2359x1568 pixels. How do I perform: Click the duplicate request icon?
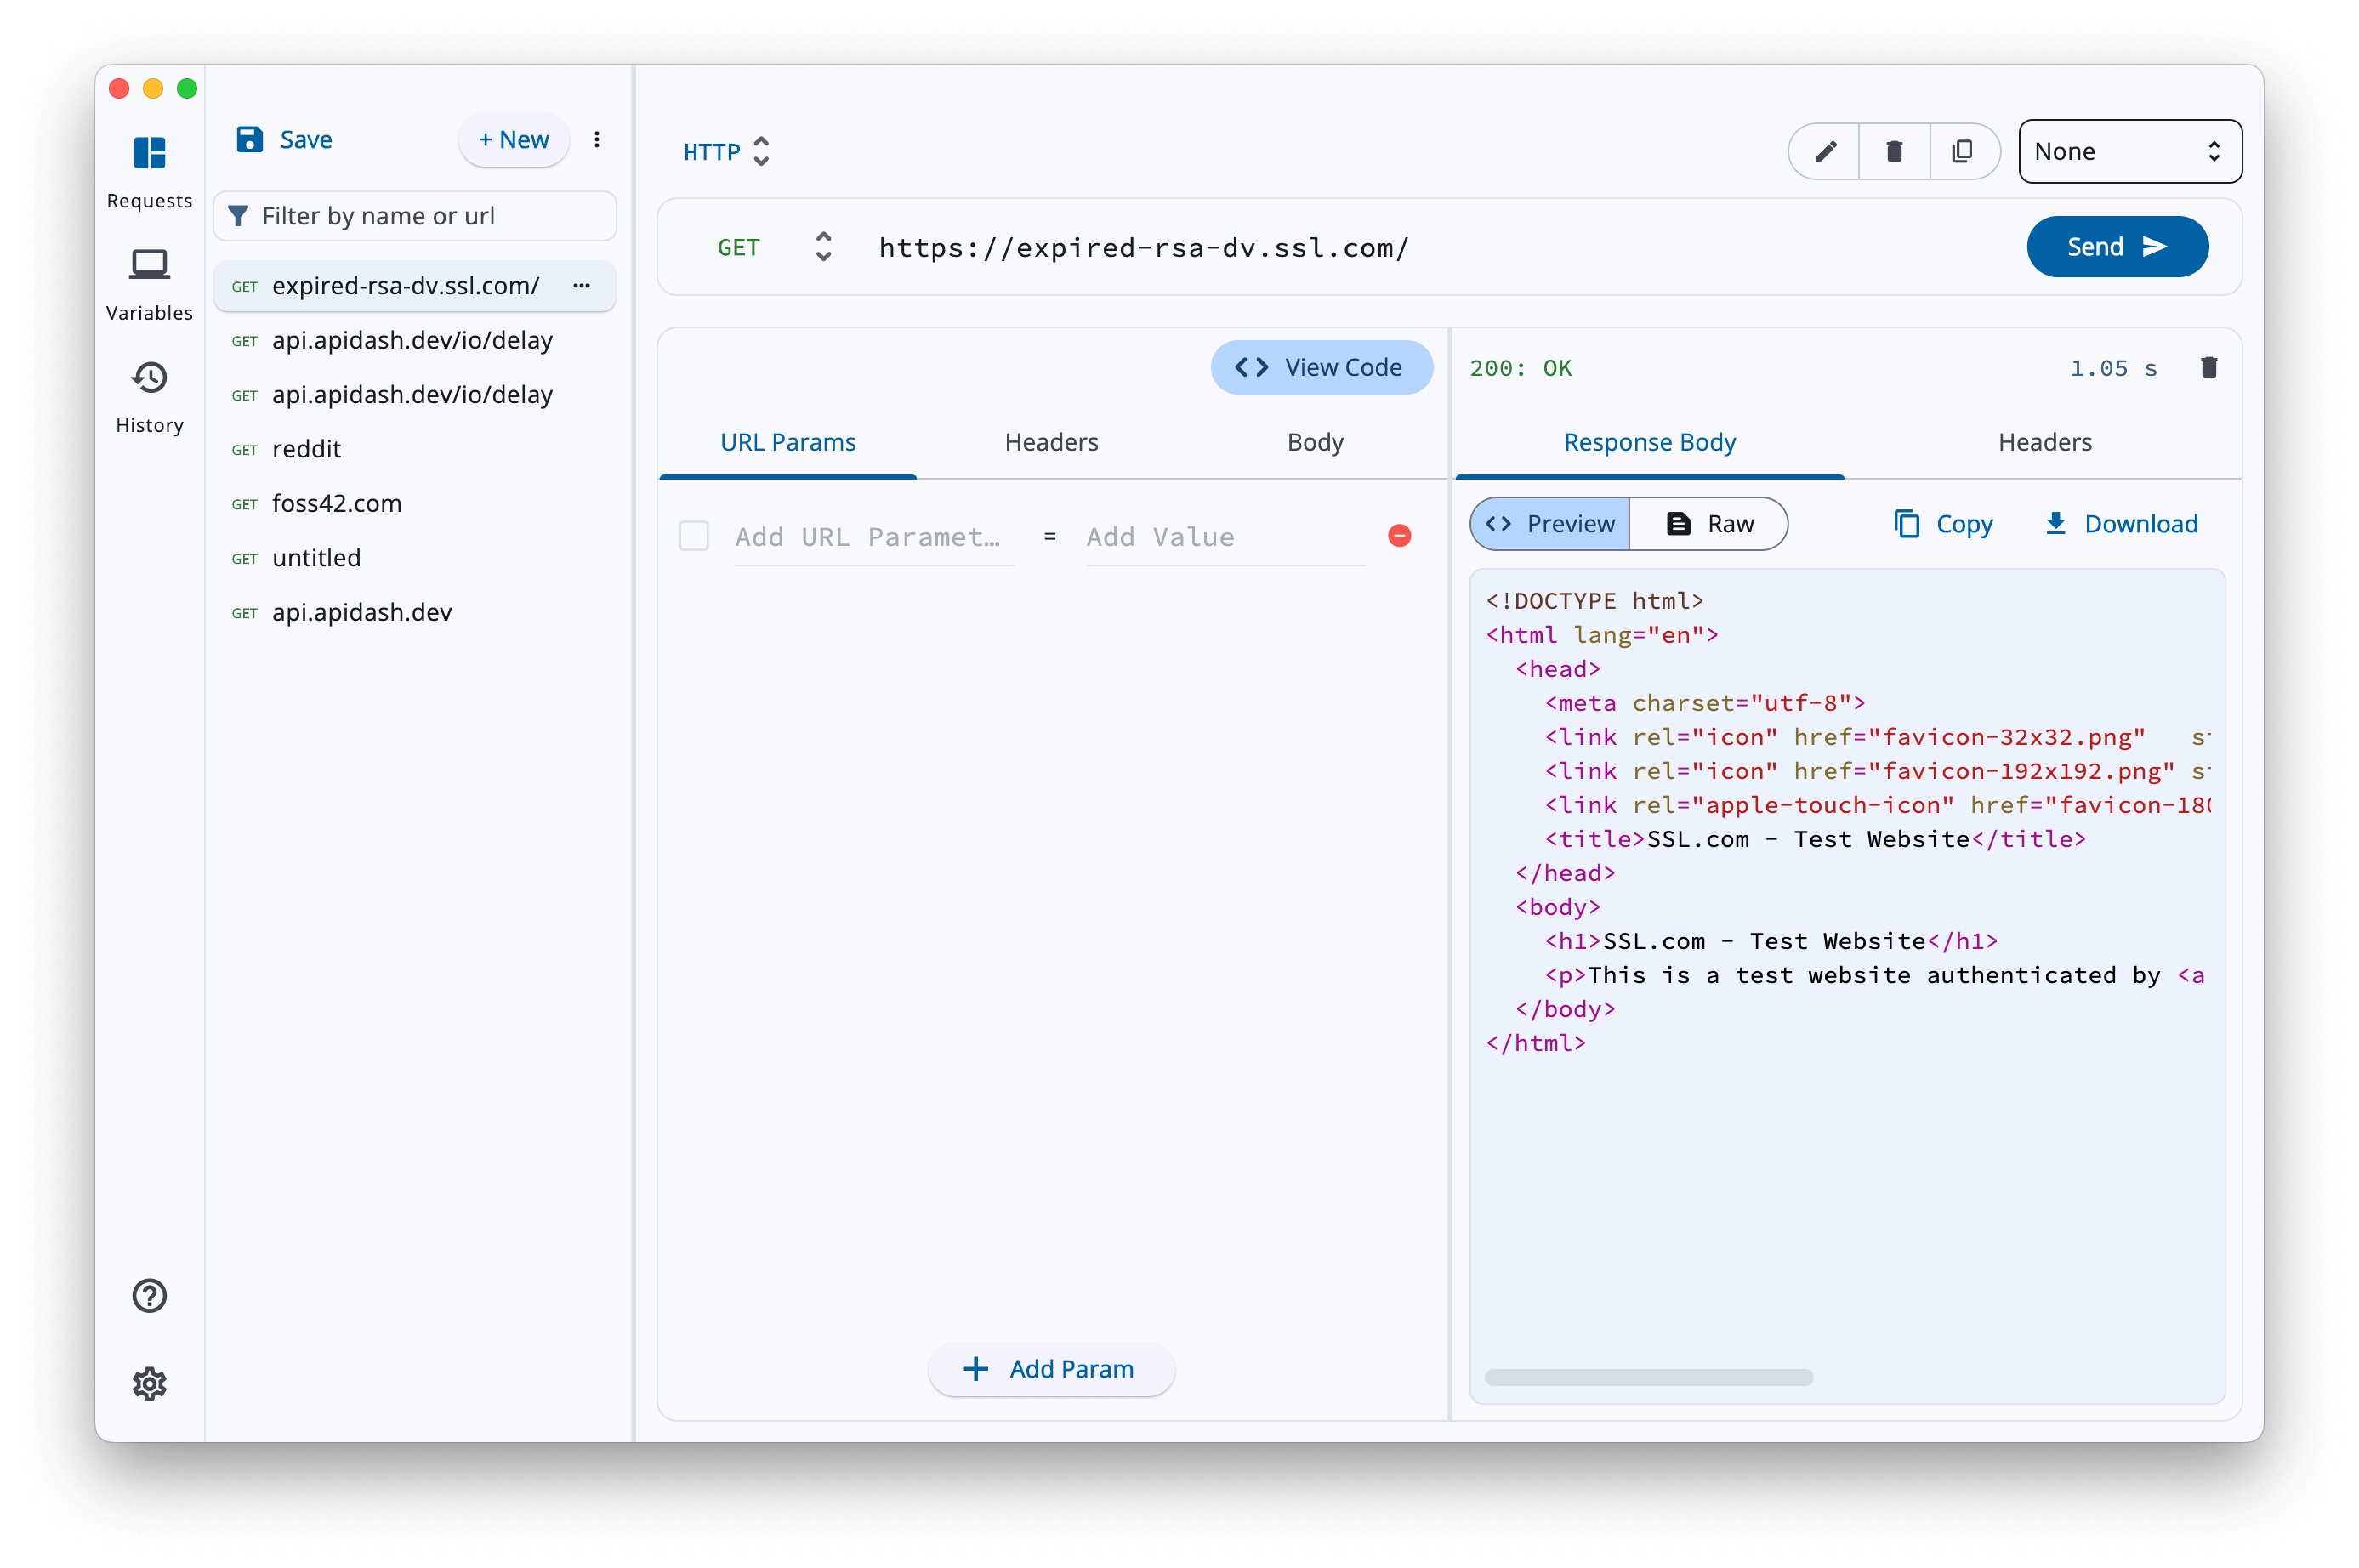tap(1962, 152)
